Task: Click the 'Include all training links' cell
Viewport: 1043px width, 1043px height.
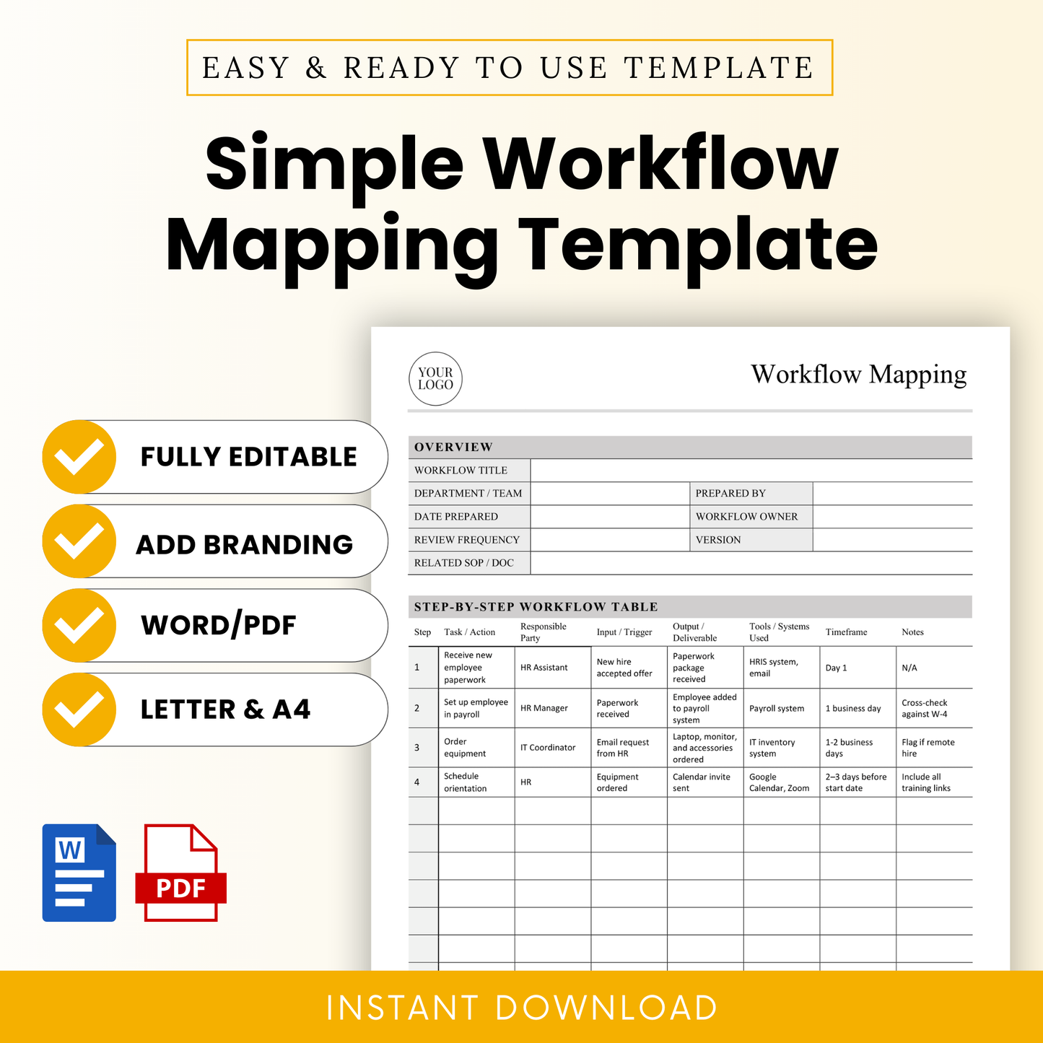Action: 934,782
